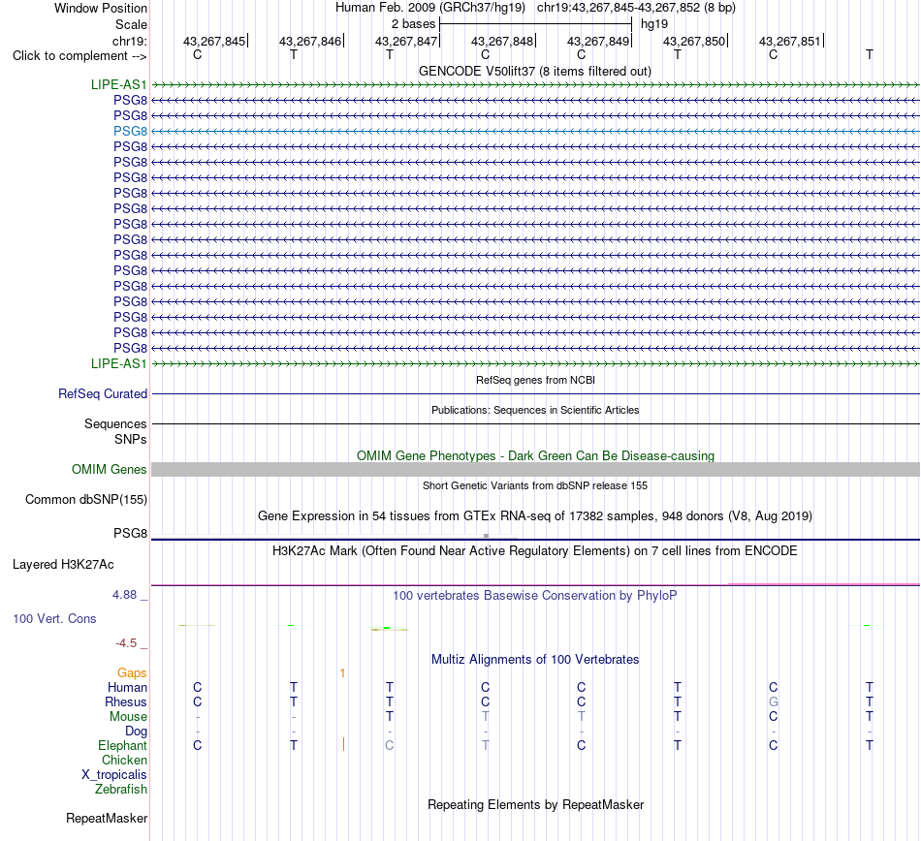Click the pink H3K27Ac signal segment
921x841 pixels.
(x=823, y=584)
